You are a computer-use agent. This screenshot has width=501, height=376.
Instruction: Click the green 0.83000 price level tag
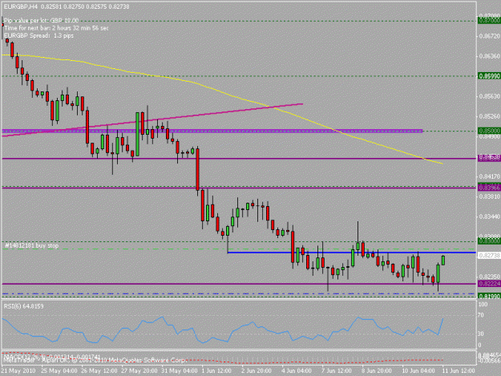point(489,241)
